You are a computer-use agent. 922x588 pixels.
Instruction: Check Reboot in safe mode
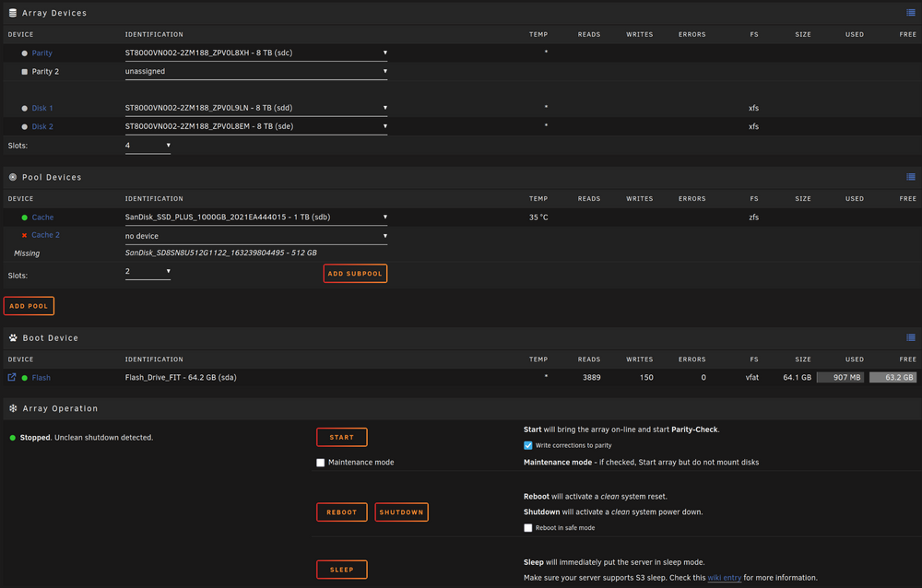(x=528, y=528)
